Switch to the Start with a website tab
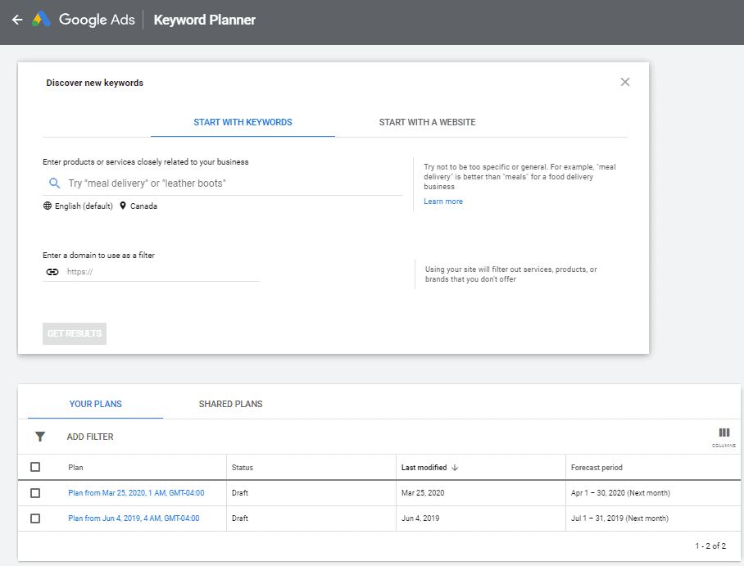Screen dimensions: 744x566 pos(427,122)
